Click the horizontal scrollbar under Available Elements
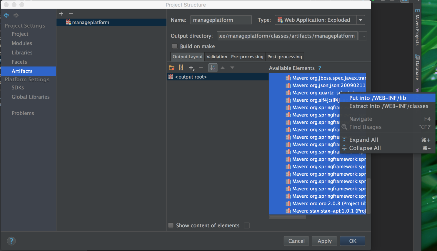The height and width of the screenshot is (251, 437). pos(288,217)
